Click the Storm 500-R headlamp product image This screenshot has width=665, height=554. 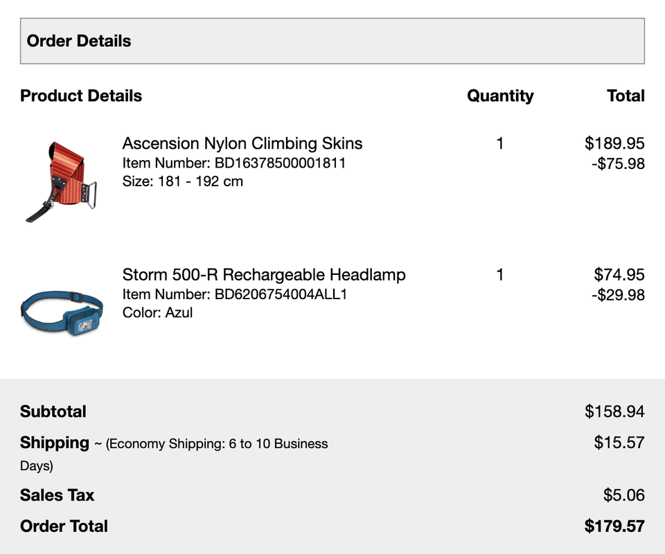coord(62,312)
